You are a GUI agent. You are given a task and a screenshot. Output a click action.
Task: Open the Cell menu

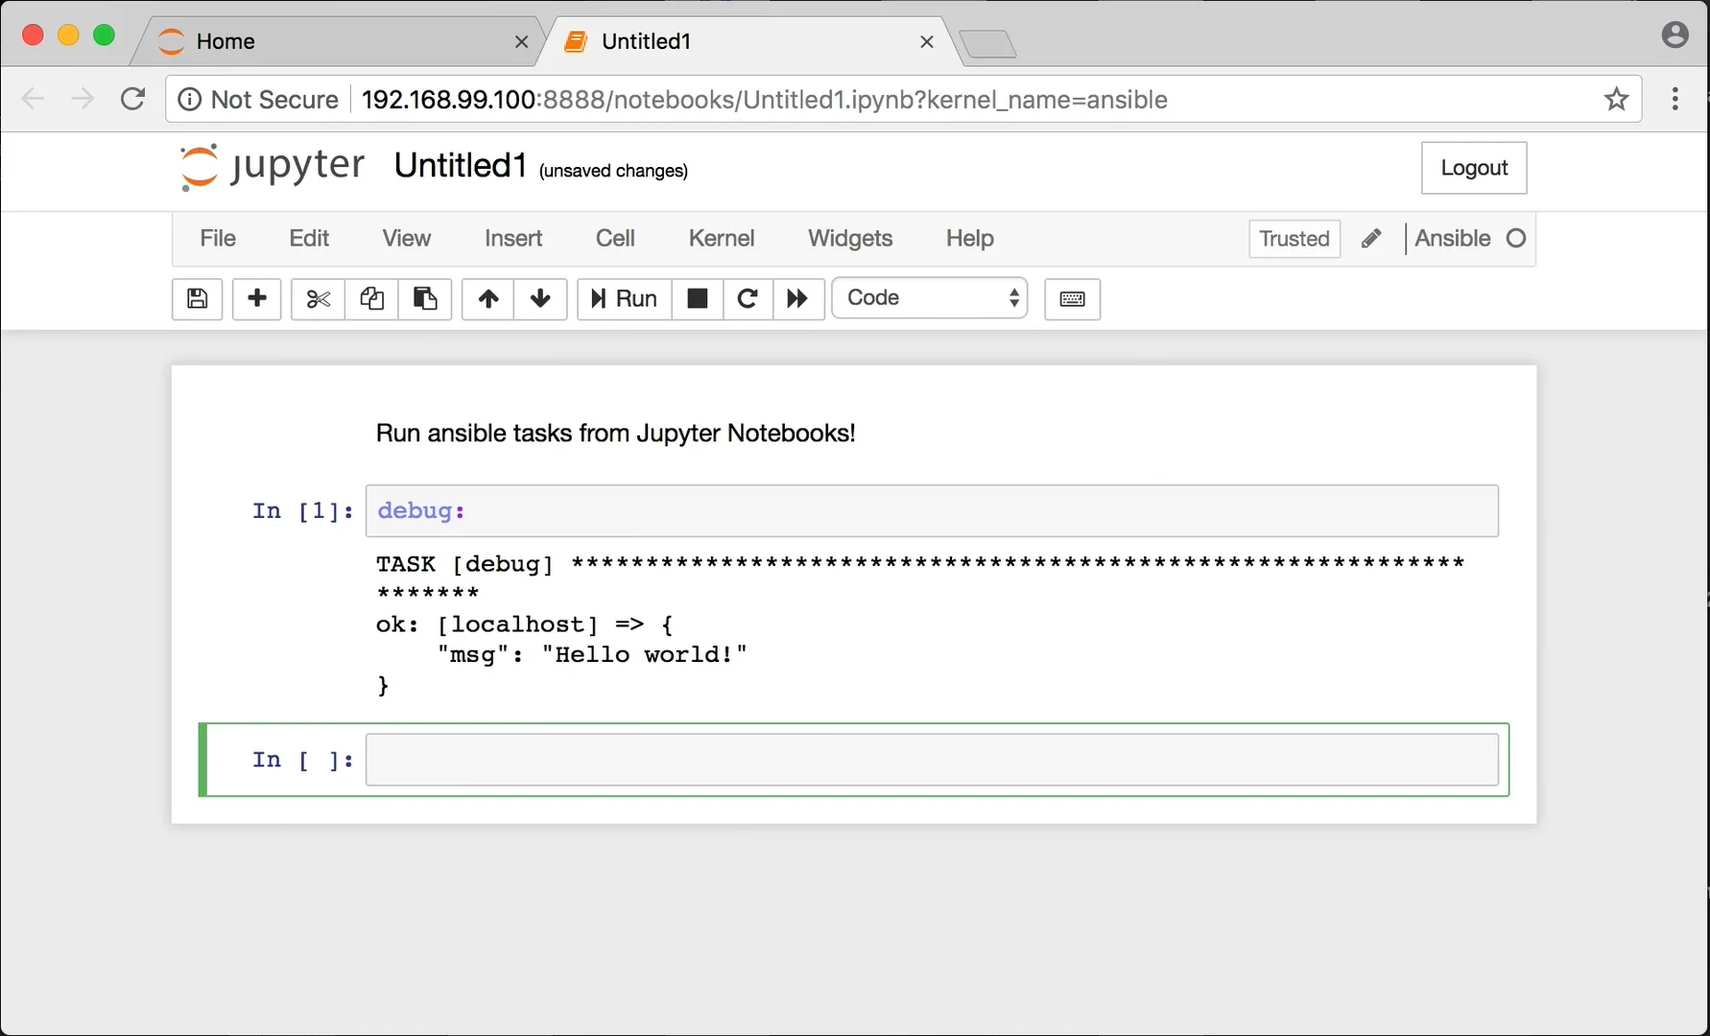(x=615, y=238)
